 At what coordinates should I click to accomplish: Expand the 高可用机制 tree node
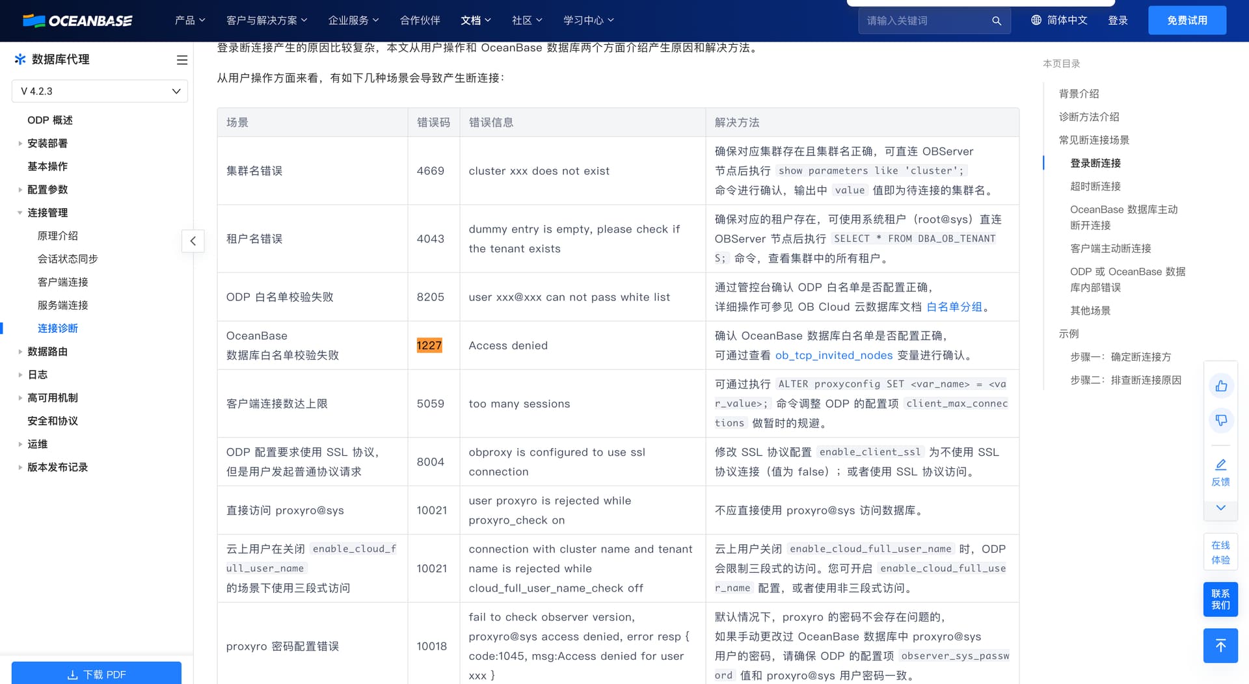pyautogui.click(x=20, y=398)
